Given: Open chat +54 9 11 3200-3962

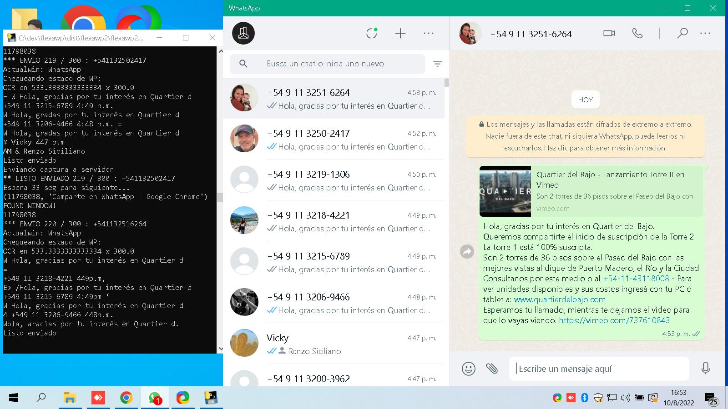Looking at the screenshot, I should point(334,375).
